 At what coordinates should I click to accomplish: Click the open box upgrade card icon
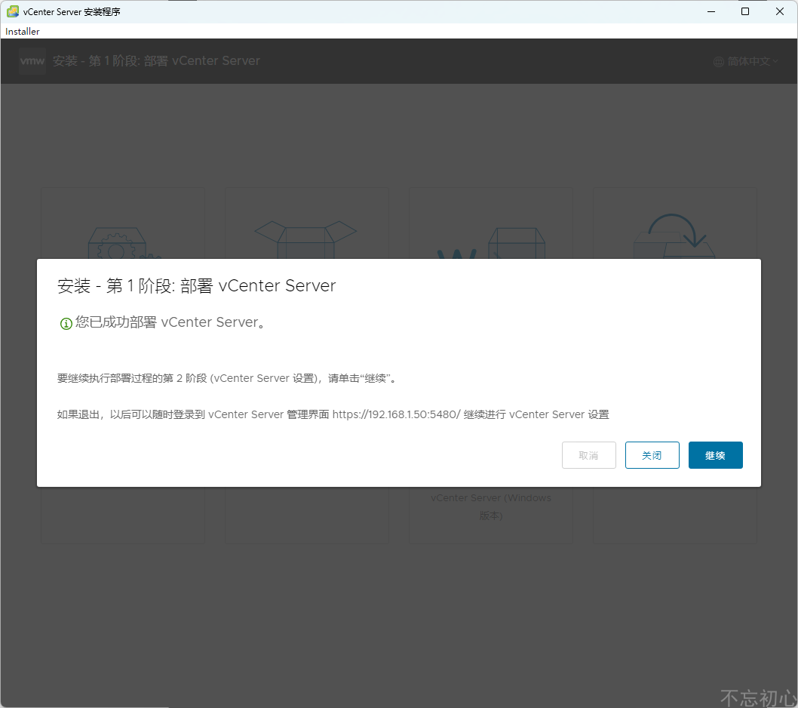click(305, 239)
